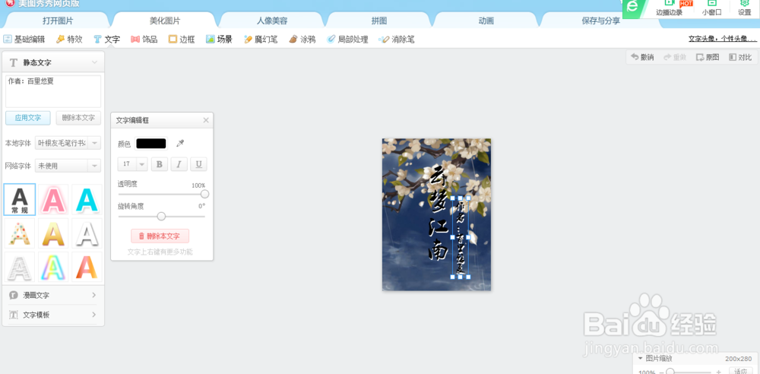Show the 原图 original image
Viewport: 760px width, 374px height.
[x=708, y=57]
